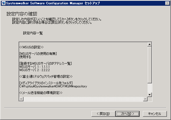Image resolution: width=171 pixels, height=120 pixels.
Task: Click the 設定内容の確認 page heading
Action: point(22,14)
